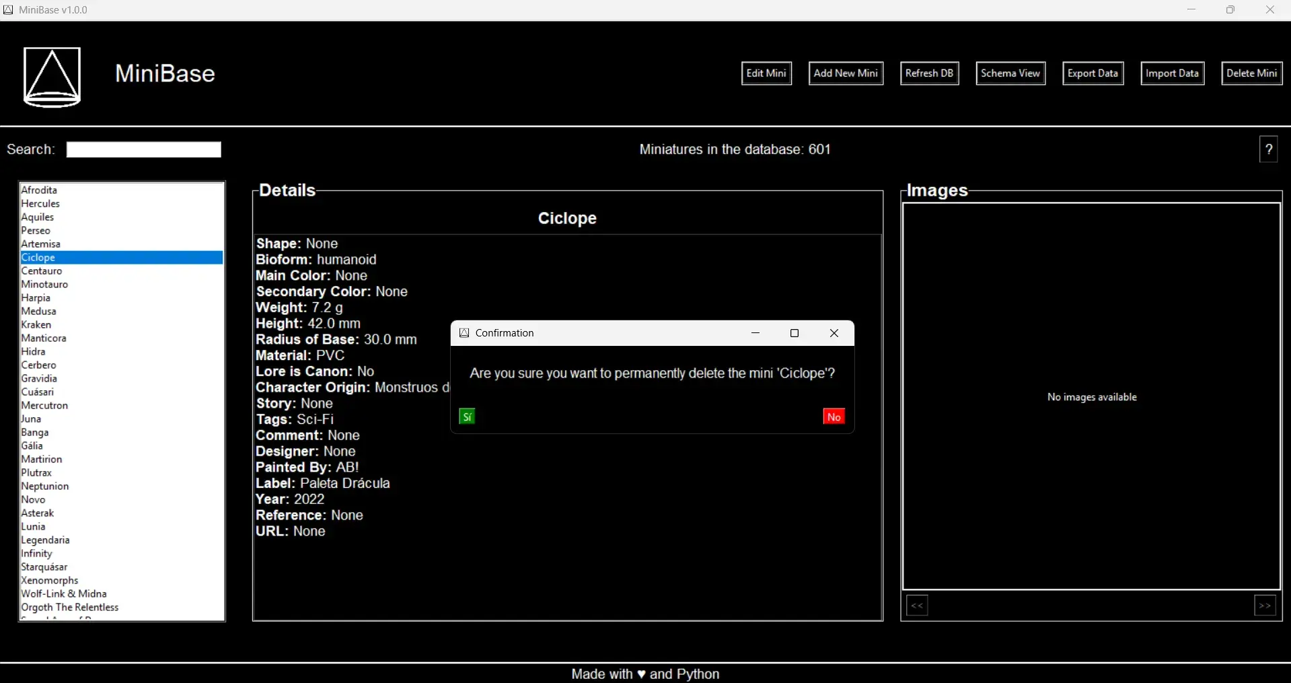
Task: Click the Ciclope heading in Details
Action: 567,218
